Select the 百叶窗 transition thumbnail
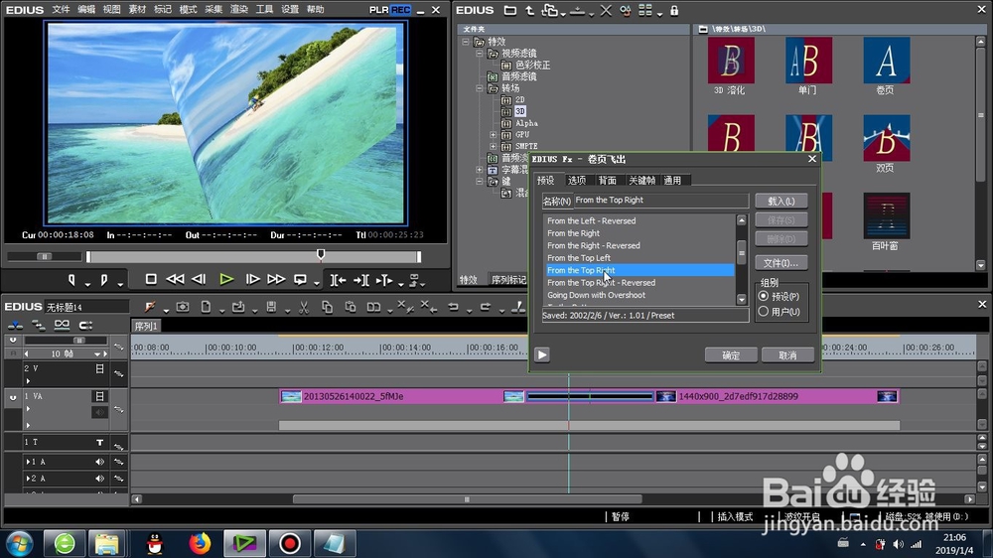This screenshot has height=558, width=993. click(x=886, y=216)
